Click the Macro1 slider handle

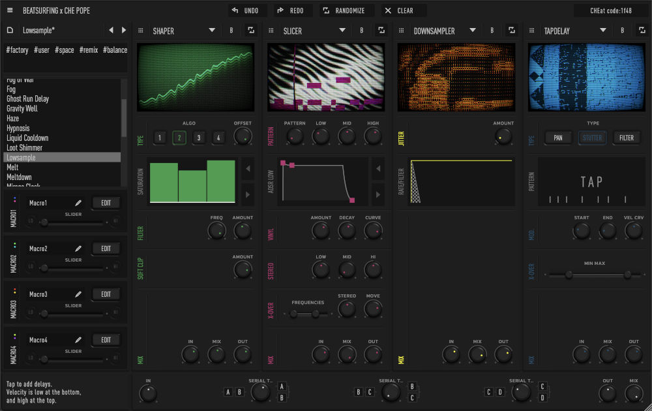pyautogui.click(x=44, y=221)
